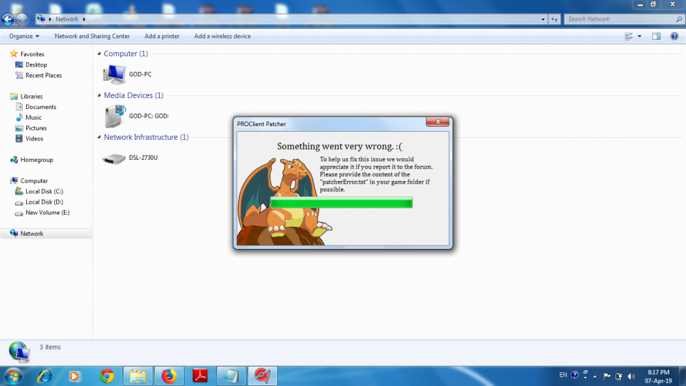Click the Explorer help question mark icon
Viewport: 686px width, 386px height.
(674, 36)
